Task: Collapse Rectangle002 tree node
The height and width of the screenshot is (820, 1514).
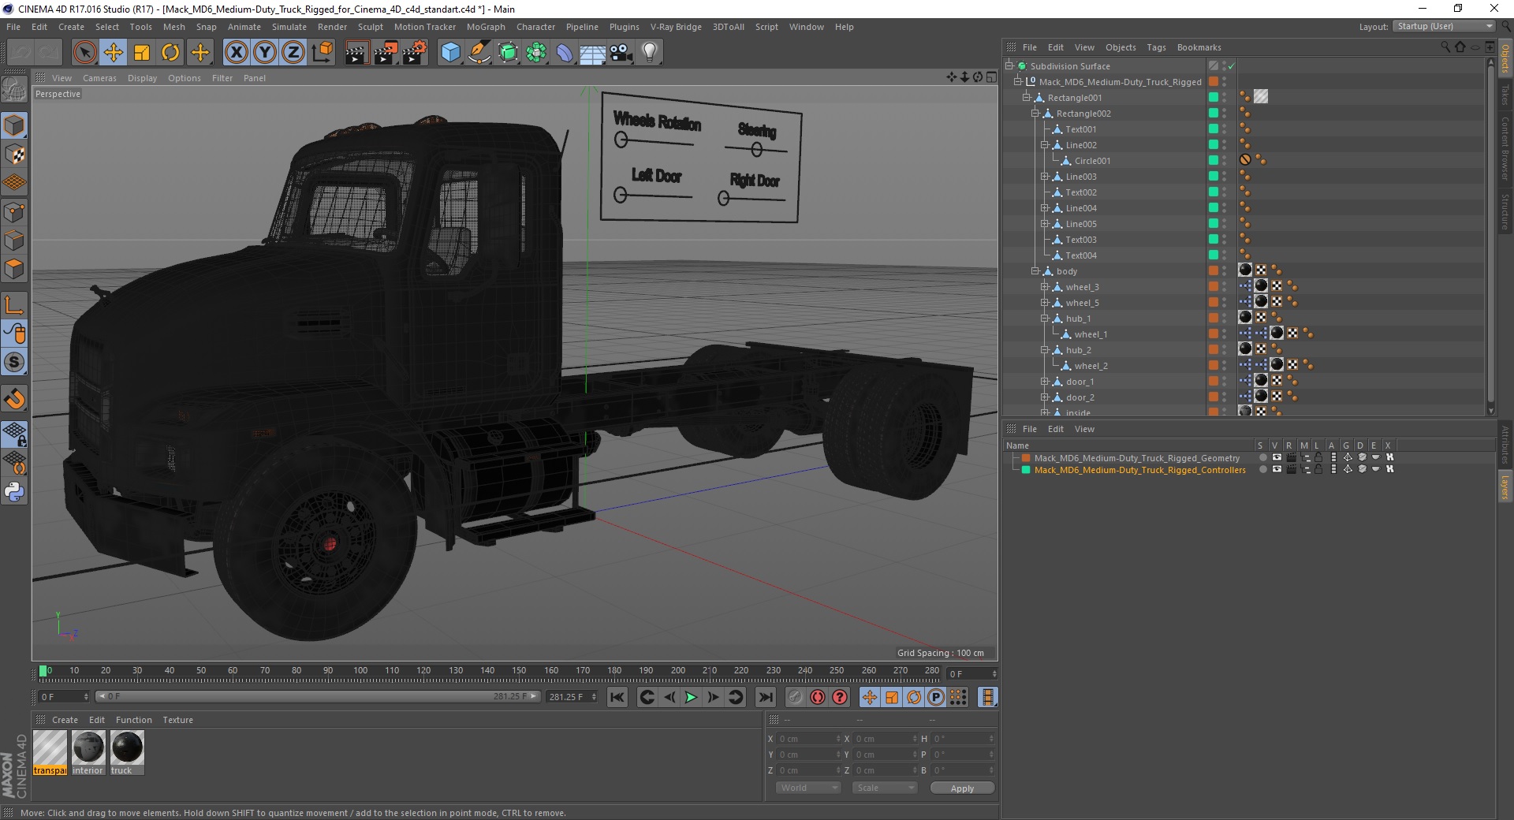Action: [x=1035, y=114]
